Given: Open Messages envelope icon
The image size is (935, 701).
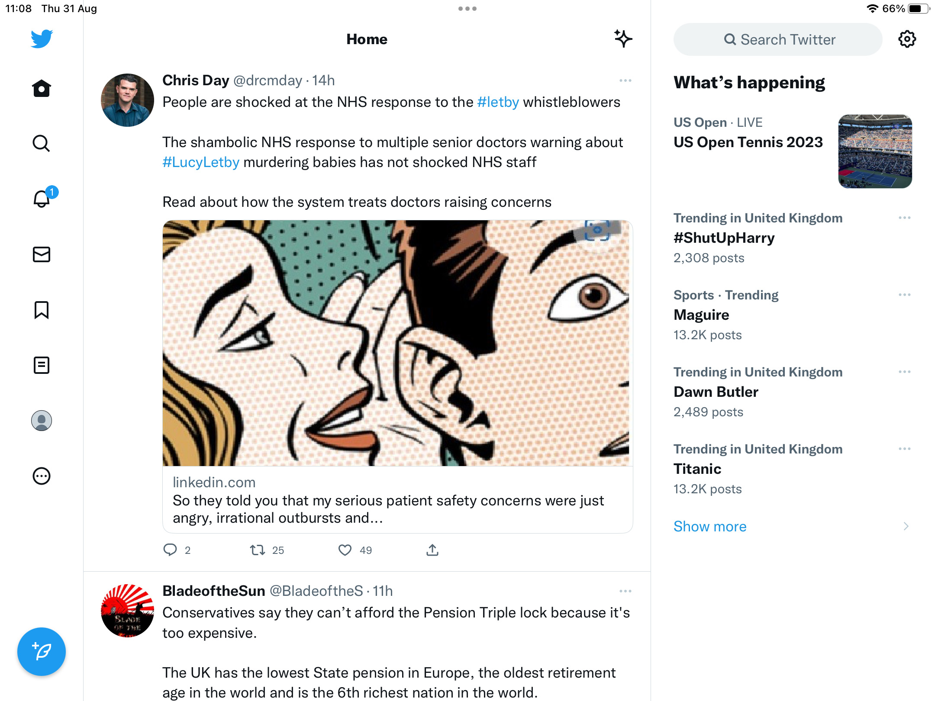Looking at the screenshot, I should 42,254.
